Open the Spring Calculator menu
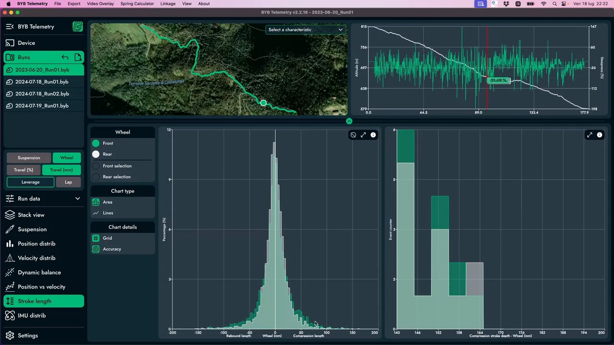The image size is (614, 345). 137,4
